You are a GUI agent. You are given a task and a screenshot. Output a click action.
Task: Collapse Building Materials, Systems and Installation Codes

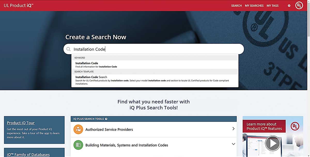233,144
